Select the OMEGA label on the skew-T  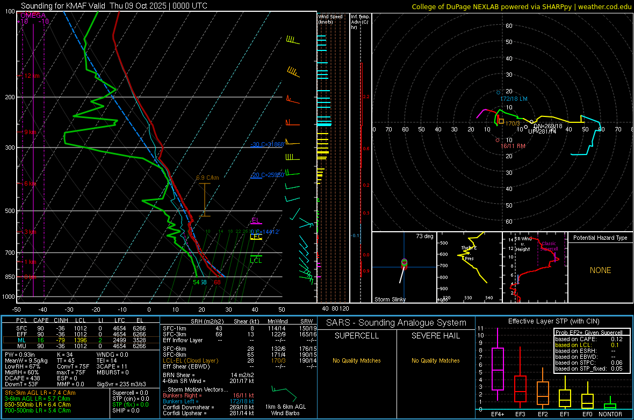tap(33, 16)
